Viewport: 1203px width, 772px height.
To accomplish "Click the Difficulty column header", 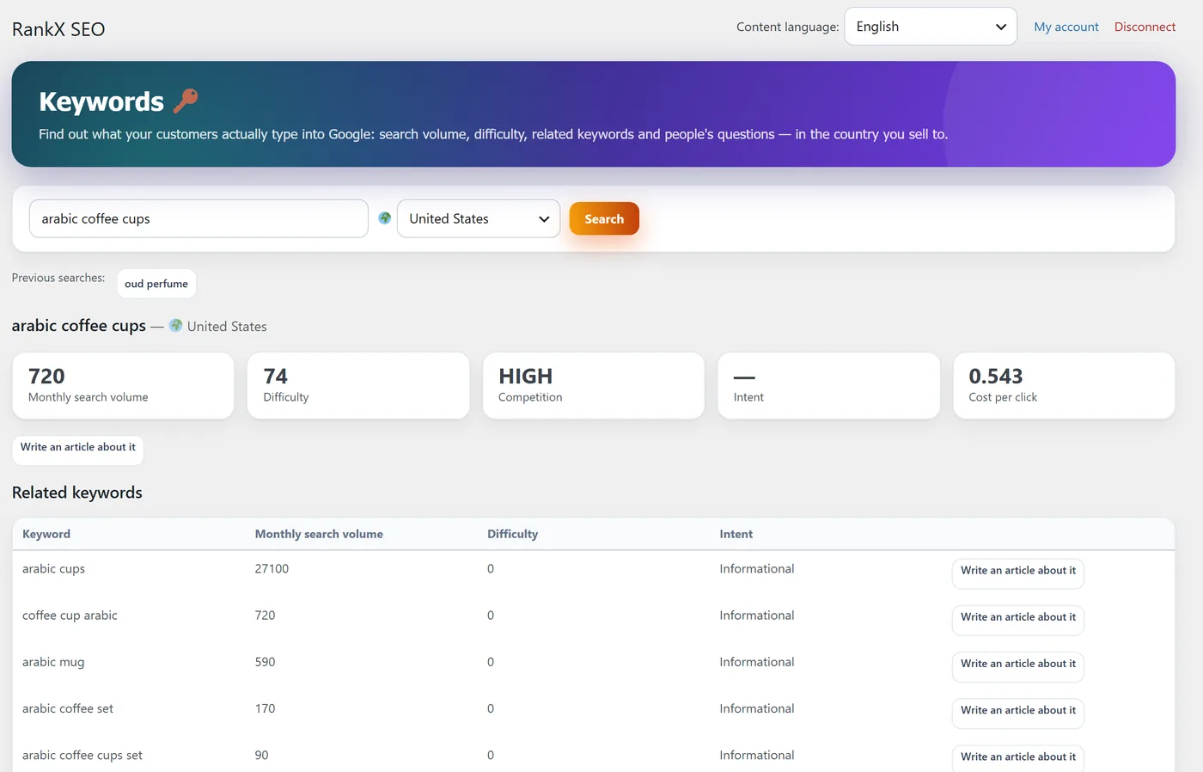I will click(x=512, y=534).
